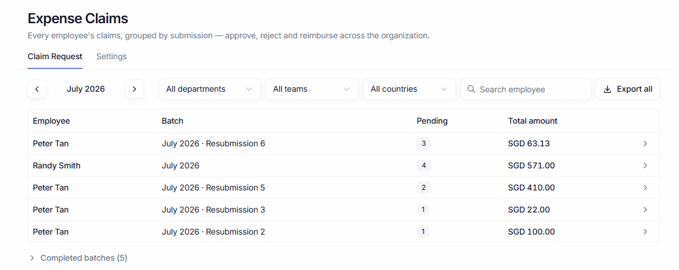Click the download icon on Export all
The height and width of the screenshot is (270, 679).
click(607, 89)
